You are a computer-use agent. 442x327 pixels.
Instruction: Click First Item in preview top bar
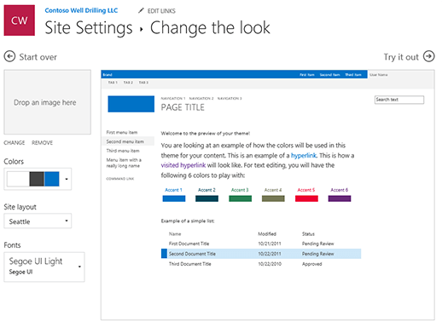[x=307, y=75]
